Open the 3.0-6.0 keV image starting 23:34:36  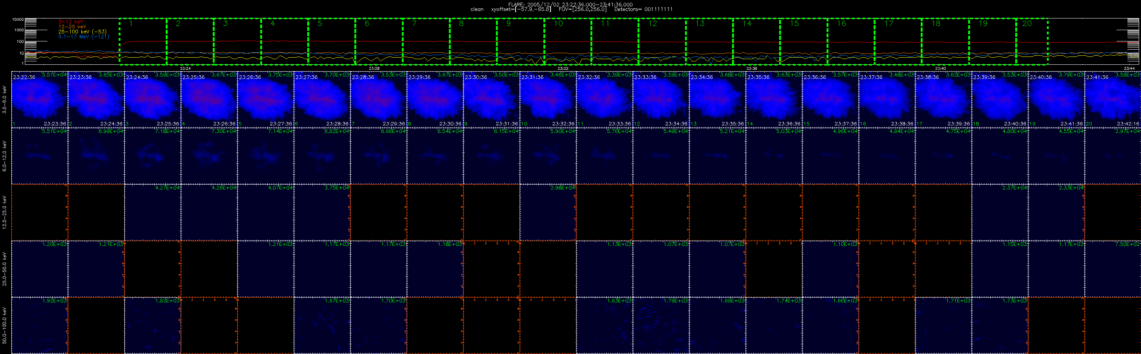coord(717,99)
